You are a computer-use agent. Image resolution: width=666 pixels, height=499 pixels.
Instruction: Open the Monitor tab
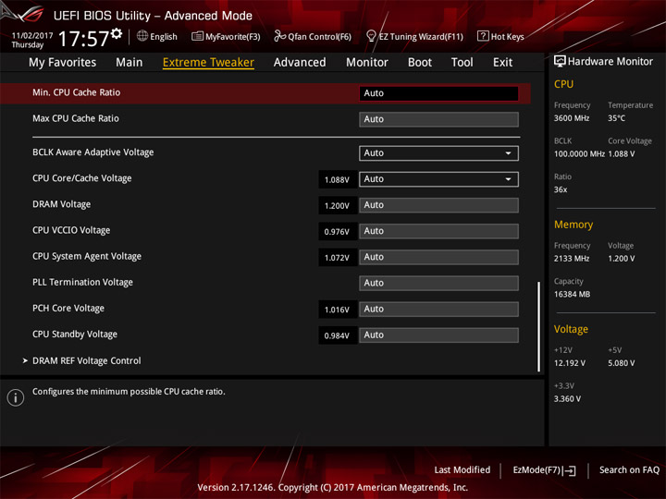367,63
